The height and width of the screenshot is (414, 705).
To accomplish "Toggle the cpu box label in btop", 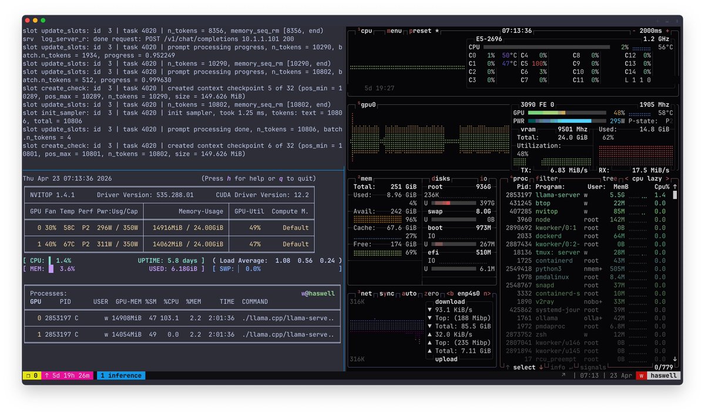I will pos(365,31).
